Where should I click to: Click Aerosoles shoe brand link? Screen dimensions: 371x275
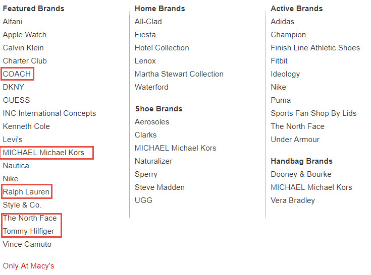coord(152,122)
